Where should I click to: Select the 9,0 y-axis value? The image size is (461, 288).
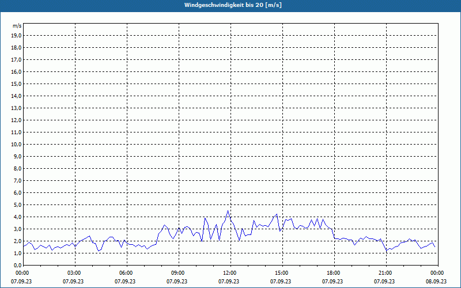[17, 156]
